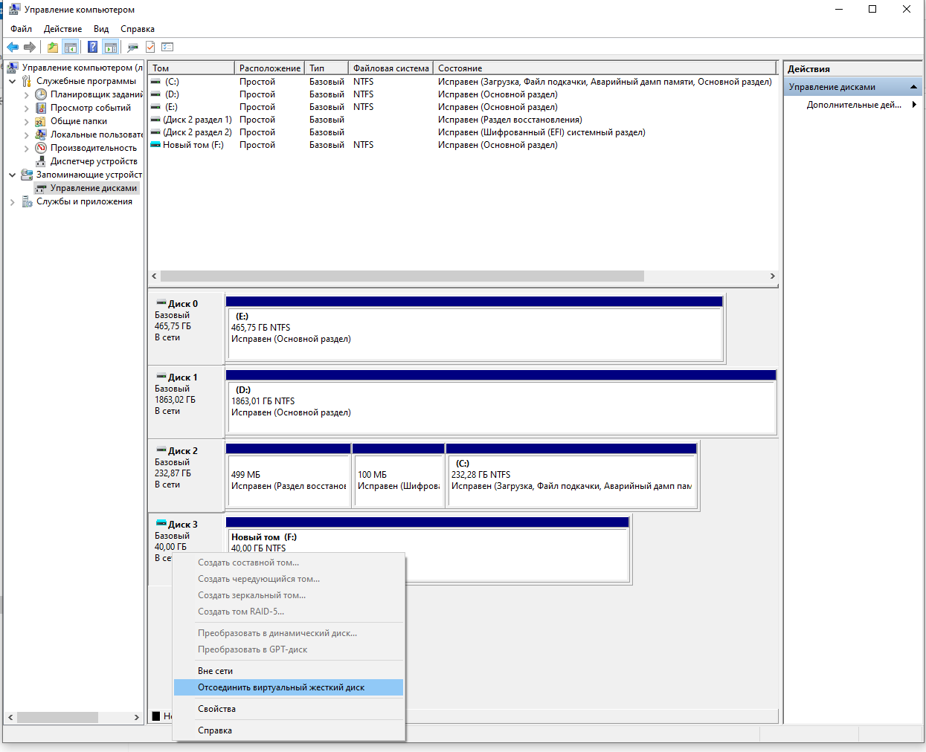The image size is (926, 752).
Task: Collapse the Служебные программы tree node
Action: tap(12, 81)
